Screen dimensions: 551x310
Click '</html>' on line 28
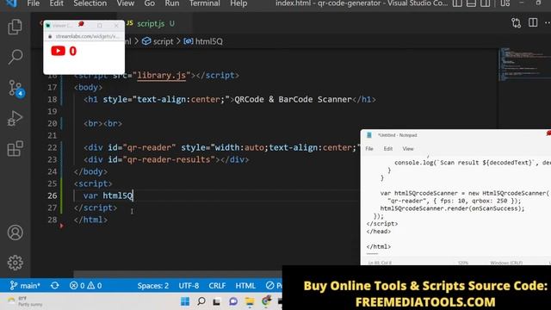[x=90, y=220]
